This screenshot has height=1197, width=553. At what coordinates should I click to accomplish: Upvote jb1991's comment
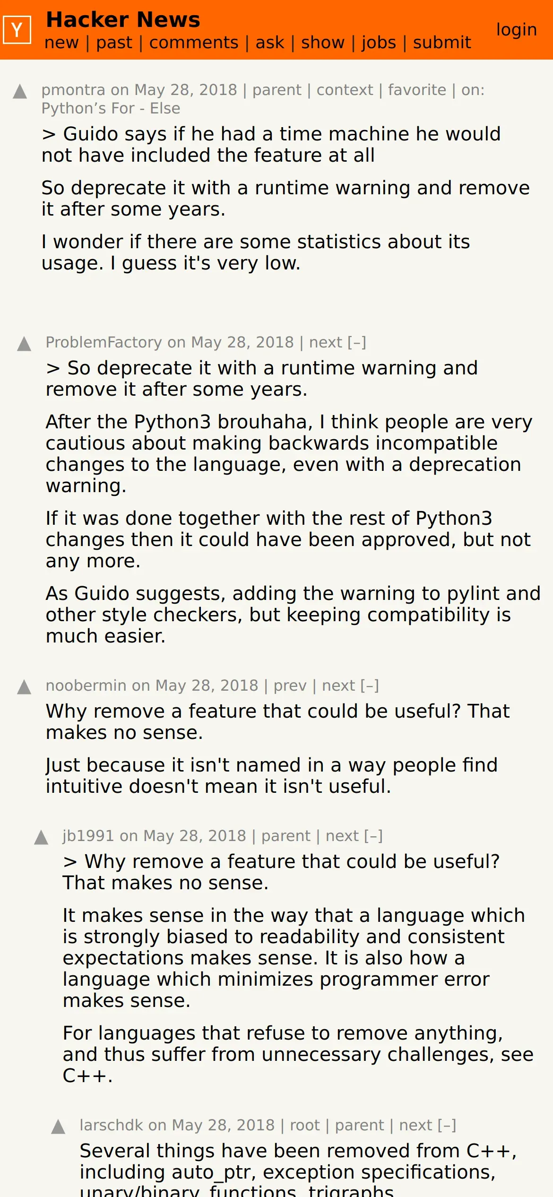click(41, 837)
